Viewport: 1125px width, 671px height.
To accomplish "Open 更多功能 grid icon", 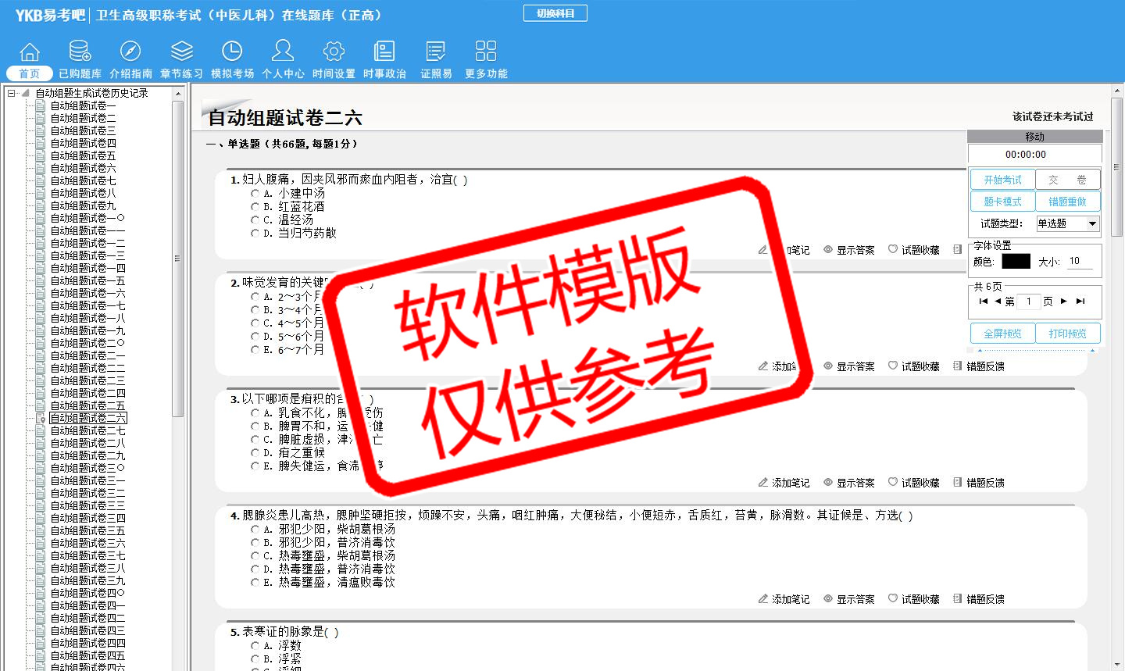I will (486, 52).
